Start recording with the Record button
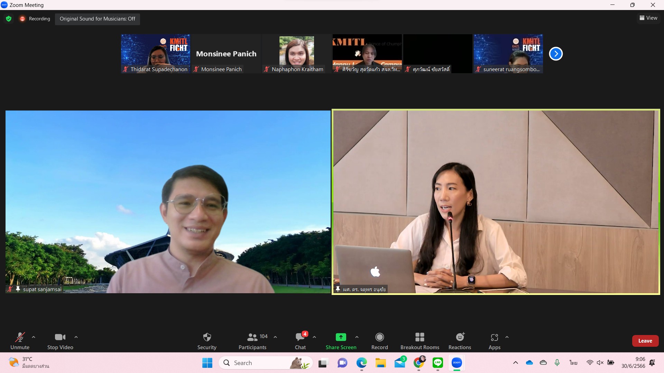This screenshot has width=664, height=373. pos(379,341)
